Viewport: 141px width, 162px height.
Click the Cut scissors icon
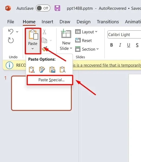(x=44, y=32)
